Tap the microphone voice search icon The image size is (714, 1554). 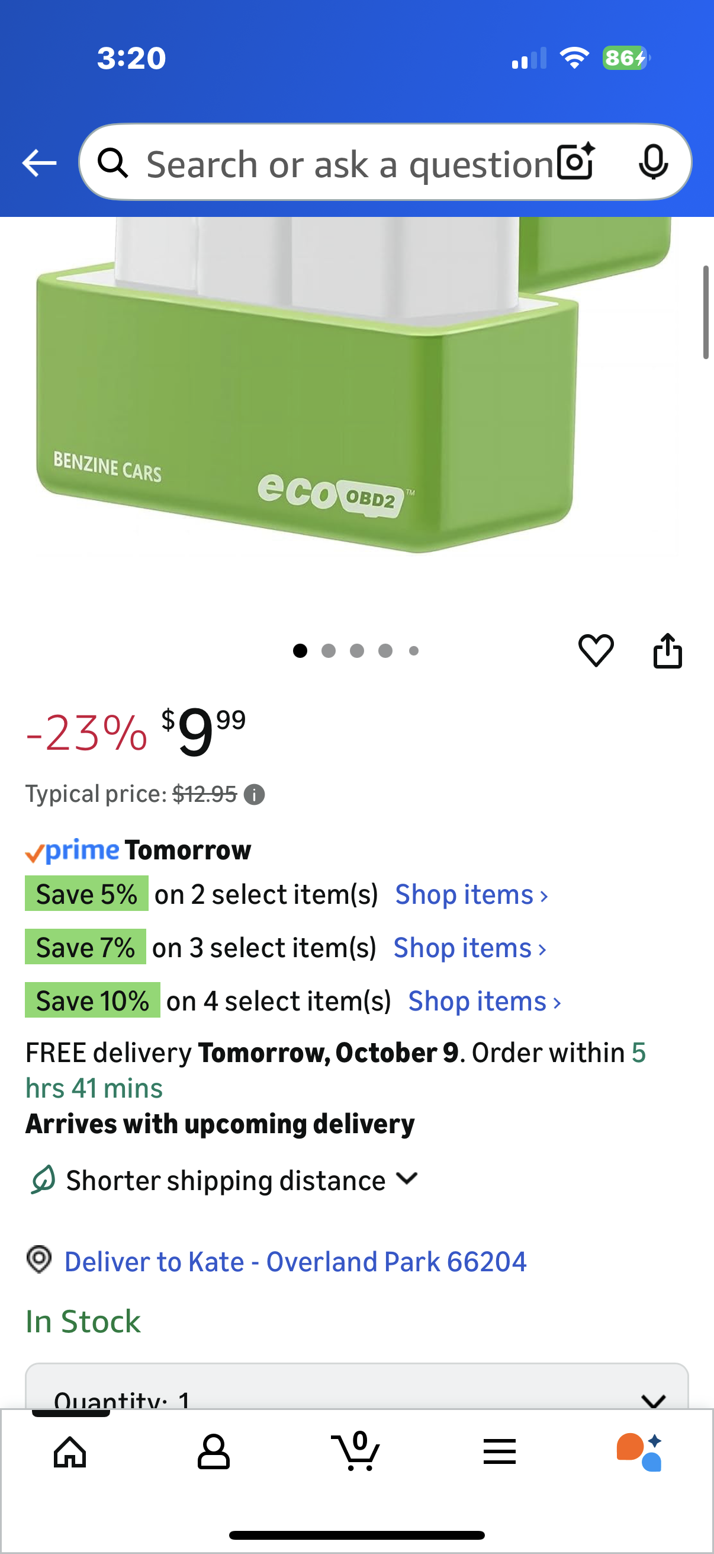tap(652, 162)
